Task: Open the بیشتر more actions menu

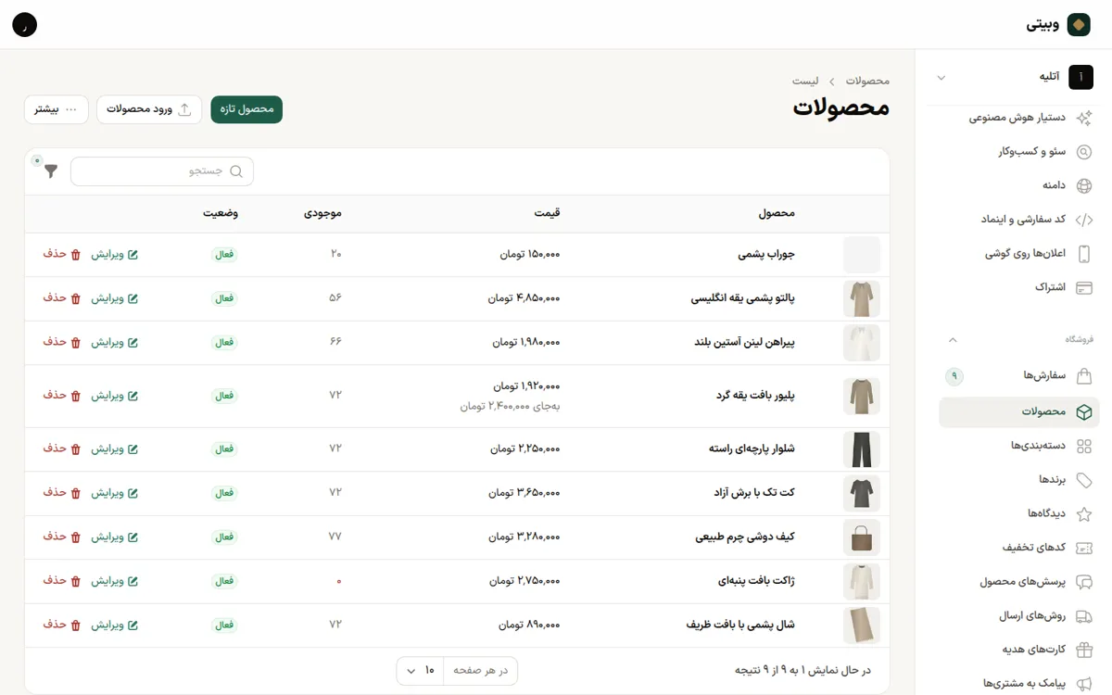Action: 57,109
